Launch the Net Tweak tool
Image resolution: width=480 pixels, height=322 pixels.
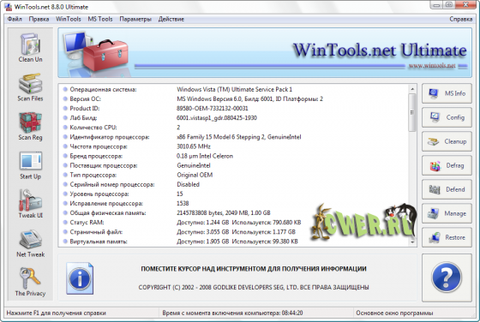[30, 243]
